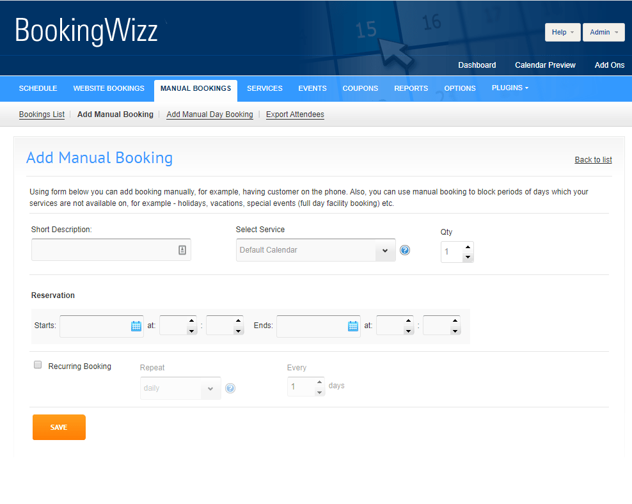
Task: Increase the Ends minute value
Action: [455, 321]
